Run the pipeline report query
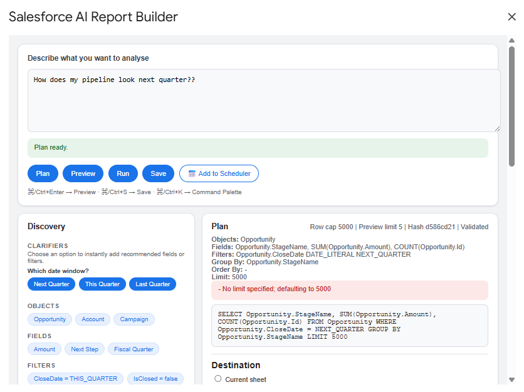 [x=123, y=173]
